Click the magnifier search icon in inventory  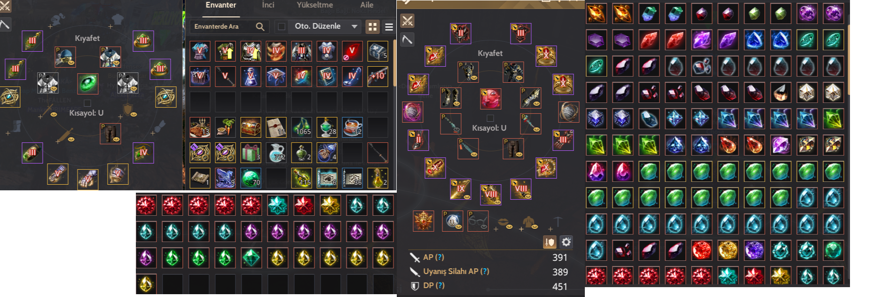click(260, 27)
